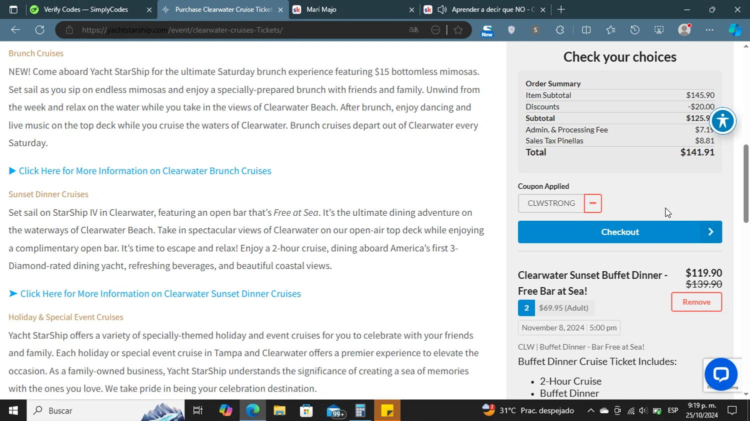Show hidden system tray icons chevron
The height and width of the screenshot is (421, 750).
coord(590,411)
